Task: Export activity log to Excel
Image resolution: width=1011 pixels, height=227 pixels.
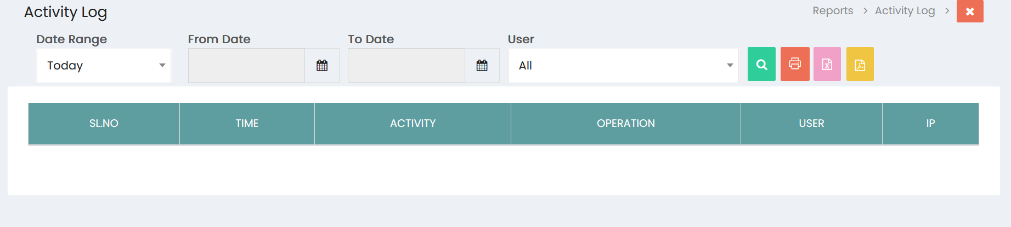Action: click(827, 64)
